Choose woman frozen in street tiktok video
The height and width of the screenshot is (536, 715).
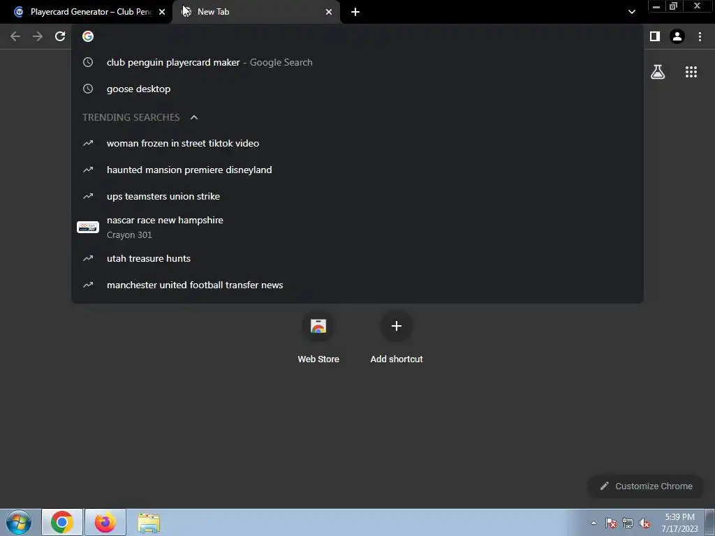pos(357,143)
